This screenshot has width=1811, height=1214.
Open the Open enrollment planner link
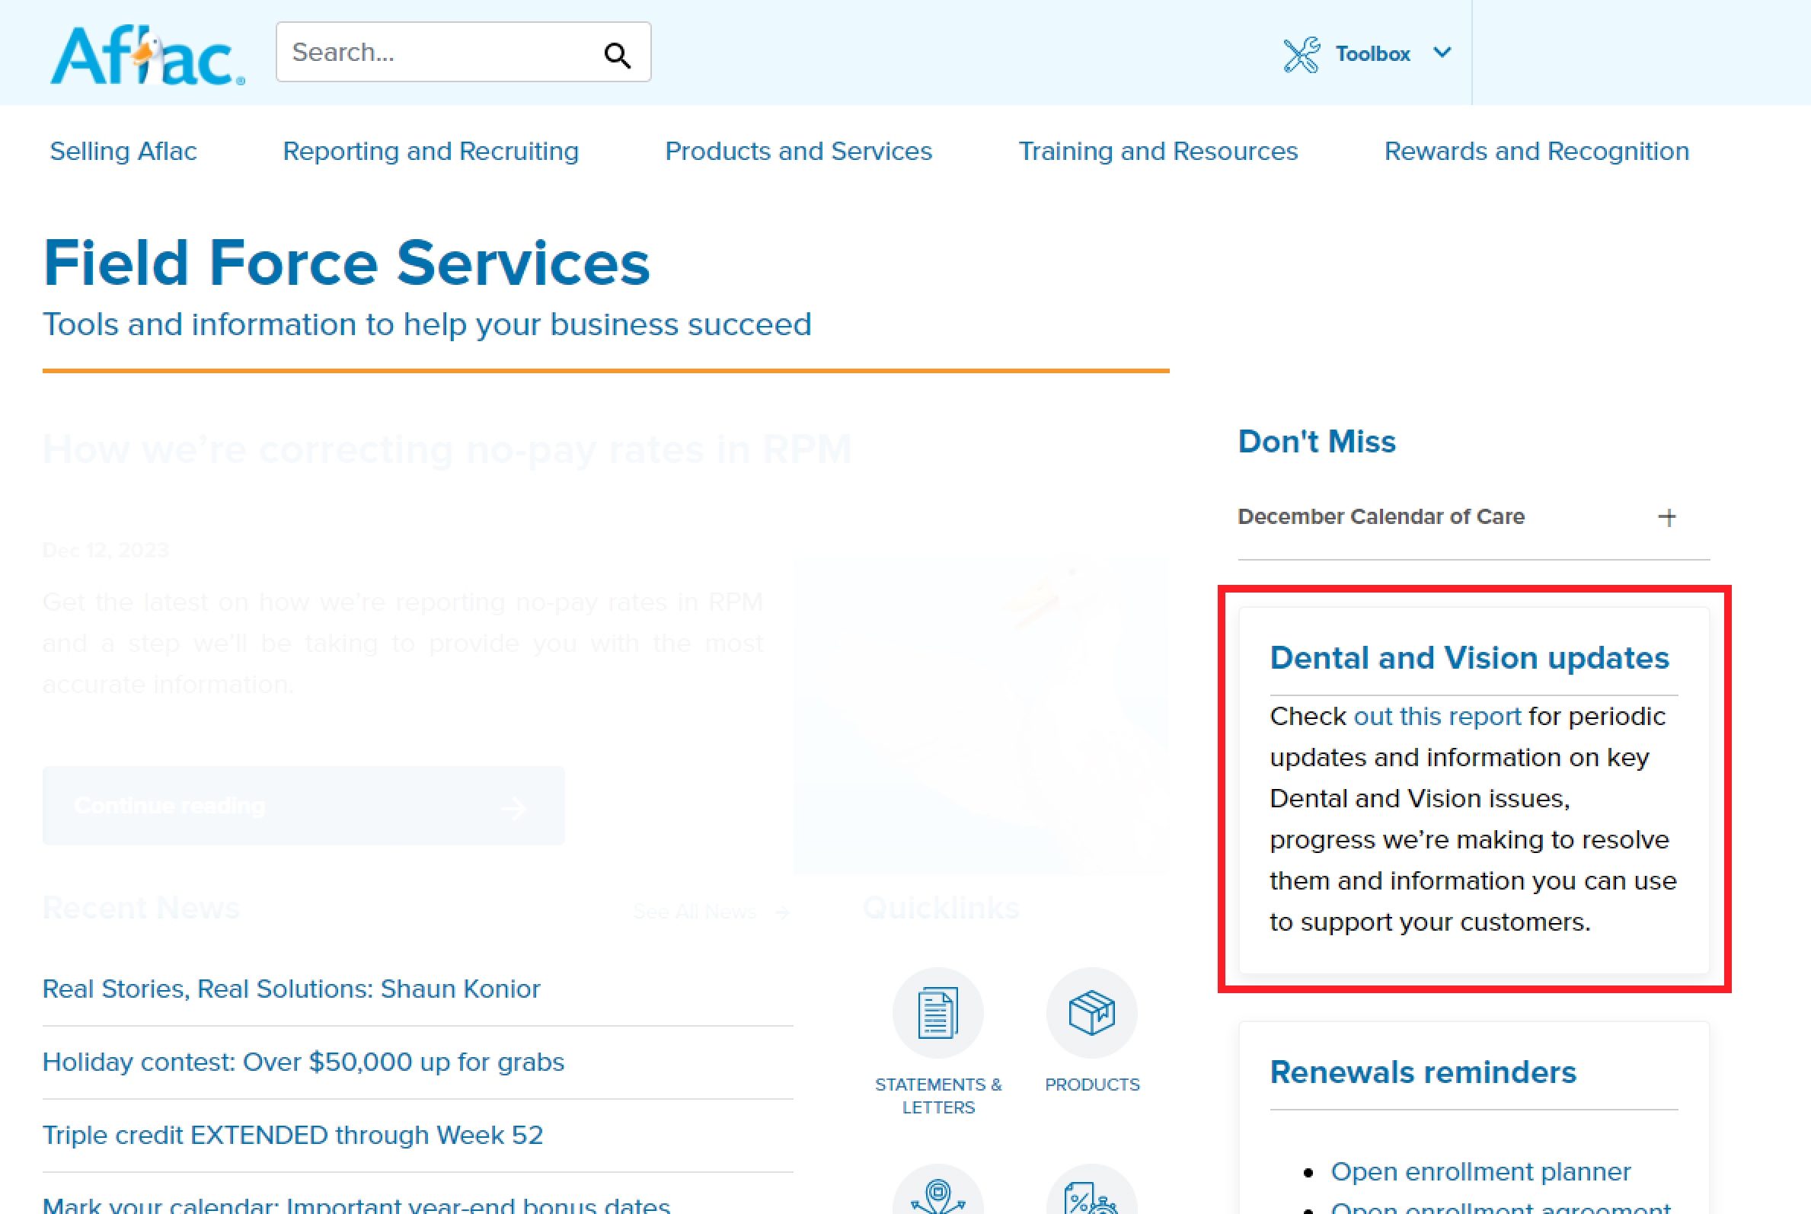(1480, 1171)
